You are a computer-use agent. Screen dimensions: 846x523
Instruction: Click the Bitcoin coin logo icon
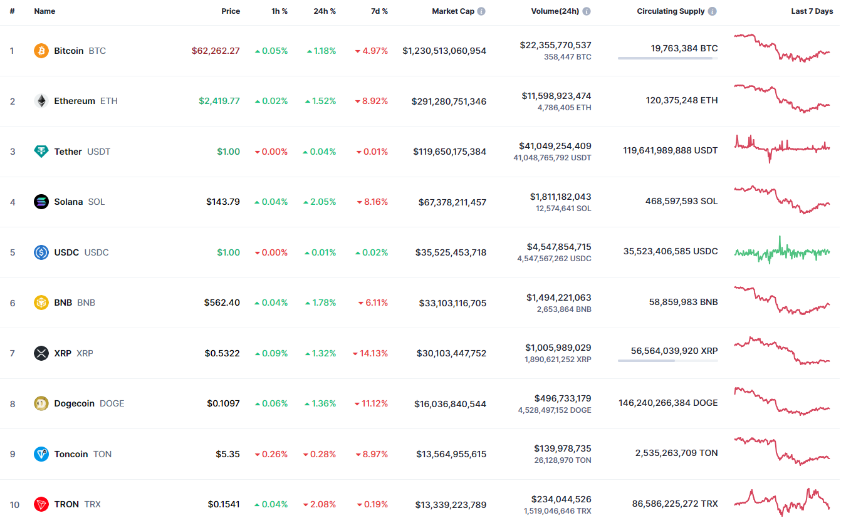[41, 51]
